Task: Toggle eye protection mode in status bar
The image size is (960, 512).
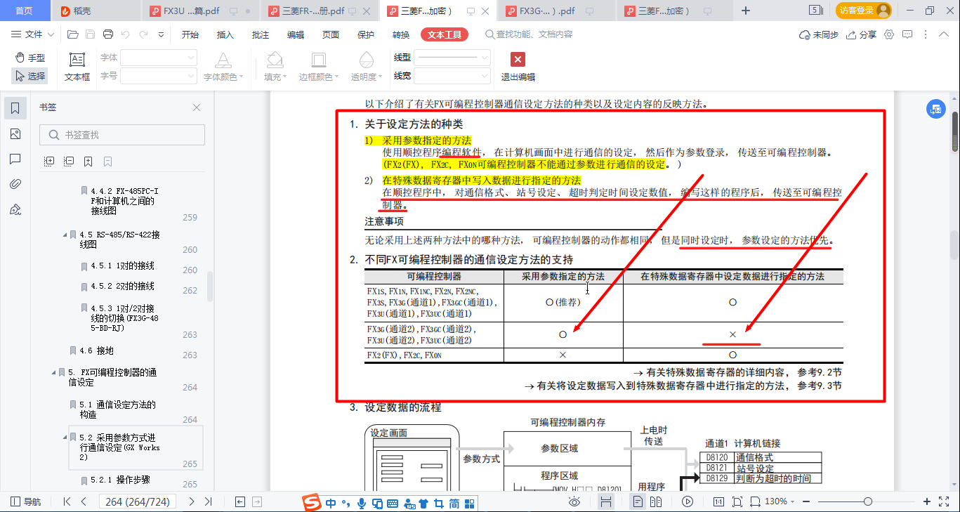Action: 574,501
